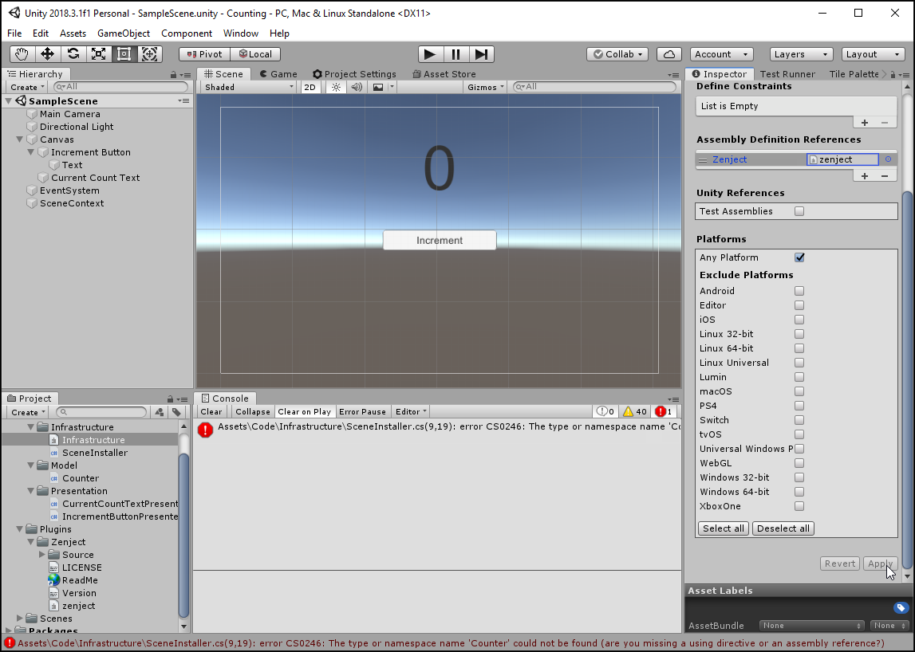Open the GameObject menu

coord(124,33)
